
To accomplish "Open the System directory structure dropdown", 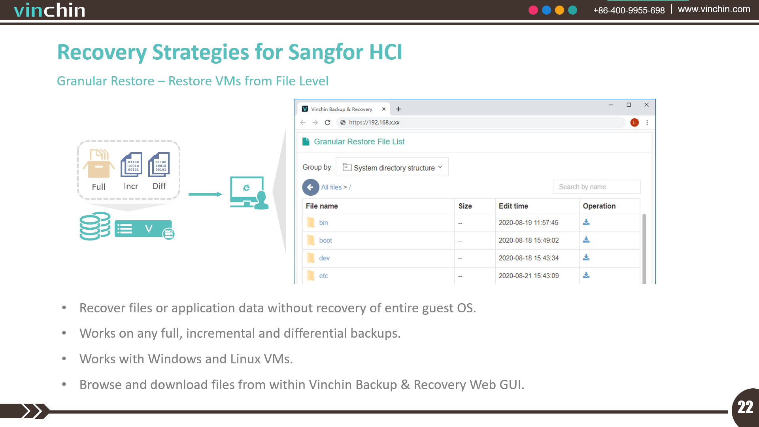I will (392, 168).
